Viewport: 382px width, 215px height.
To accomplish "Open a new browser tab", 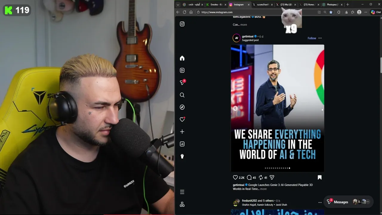I will coord(347,4).
